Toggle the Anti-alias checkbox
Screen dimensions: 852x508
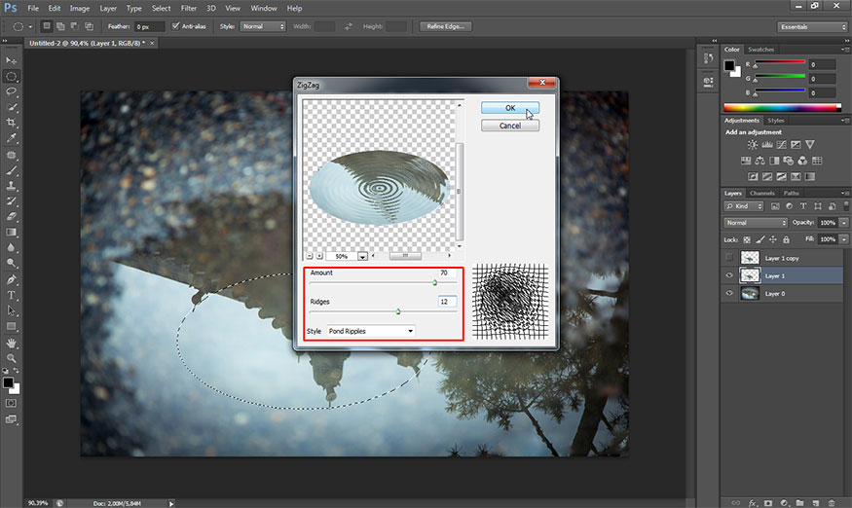pos(175,26)
